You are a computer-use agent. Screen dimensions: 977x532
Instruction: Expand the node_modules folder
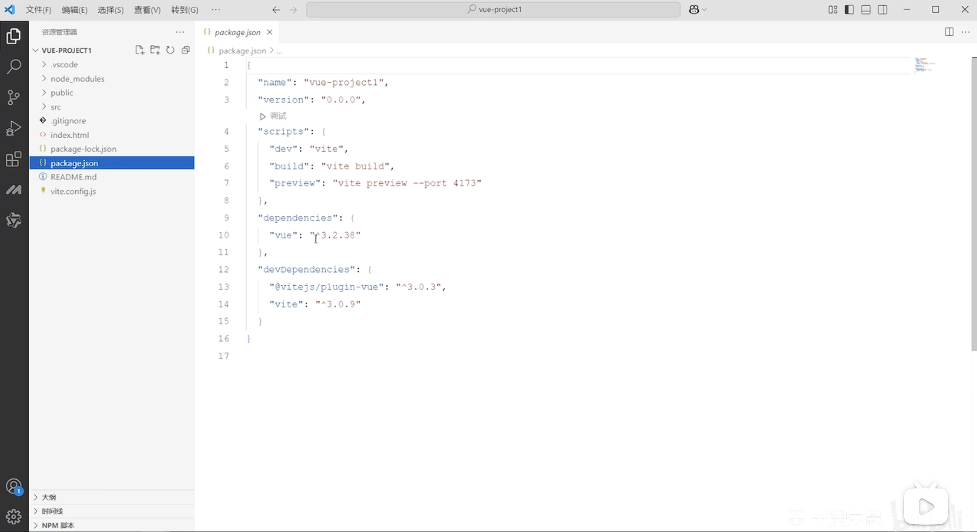(x=77, y=79)
